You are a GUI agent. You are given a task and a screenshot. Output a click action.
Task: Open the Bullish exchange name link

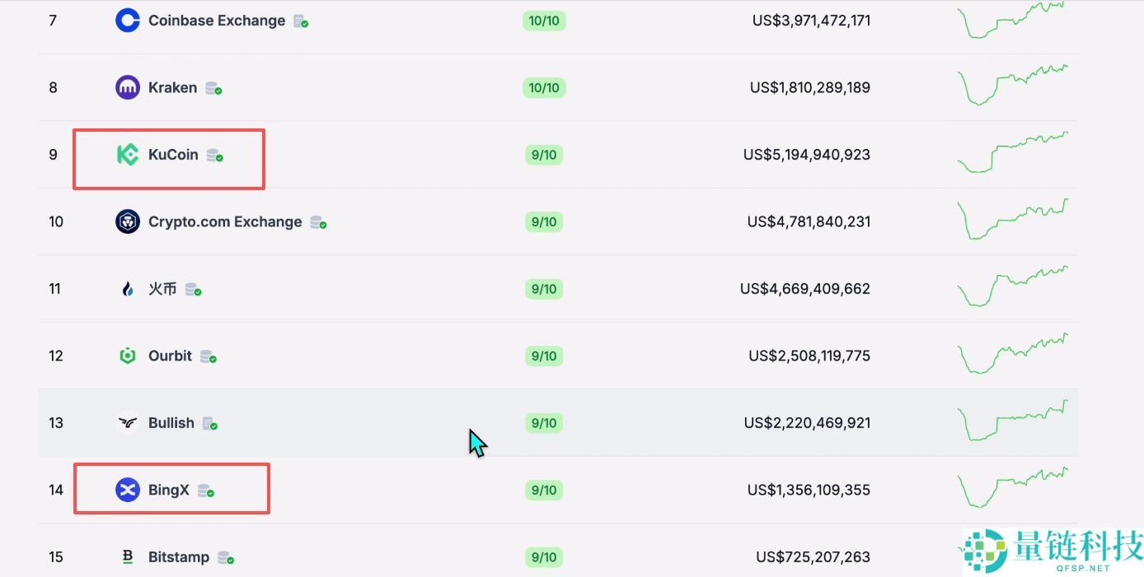[171, 423]
